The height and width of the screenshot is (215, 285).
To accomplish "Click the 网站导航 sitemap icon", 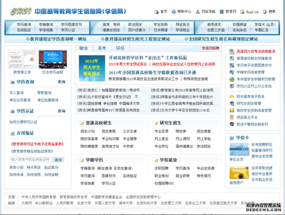I will pyautogui.click(x=198, y=12).
